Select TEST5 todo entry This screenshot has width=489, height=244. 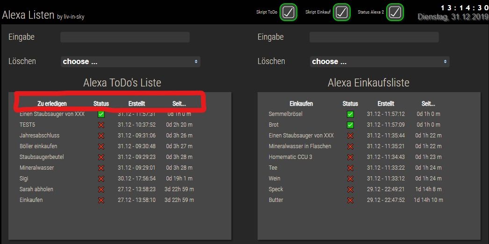click(27, 125)
